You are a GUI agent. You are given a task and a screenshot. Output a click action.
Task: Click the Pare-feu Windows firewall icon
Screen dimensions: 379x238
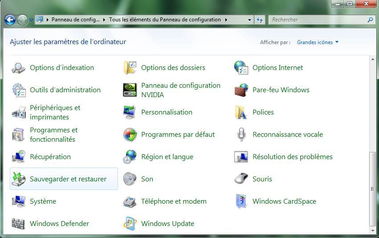[x=241, y=90]
